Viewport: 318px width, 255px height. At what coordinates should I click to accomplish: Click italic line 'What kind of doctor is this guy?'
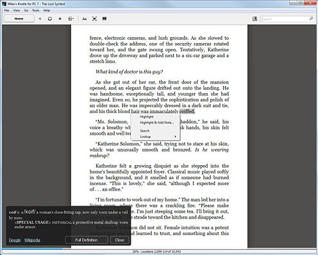click(x=129, y=72)
